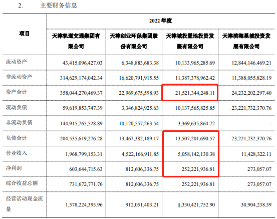Select value 16,620,791,915.55
This screenshot has width=277, height=219.
tap(139, 78)
